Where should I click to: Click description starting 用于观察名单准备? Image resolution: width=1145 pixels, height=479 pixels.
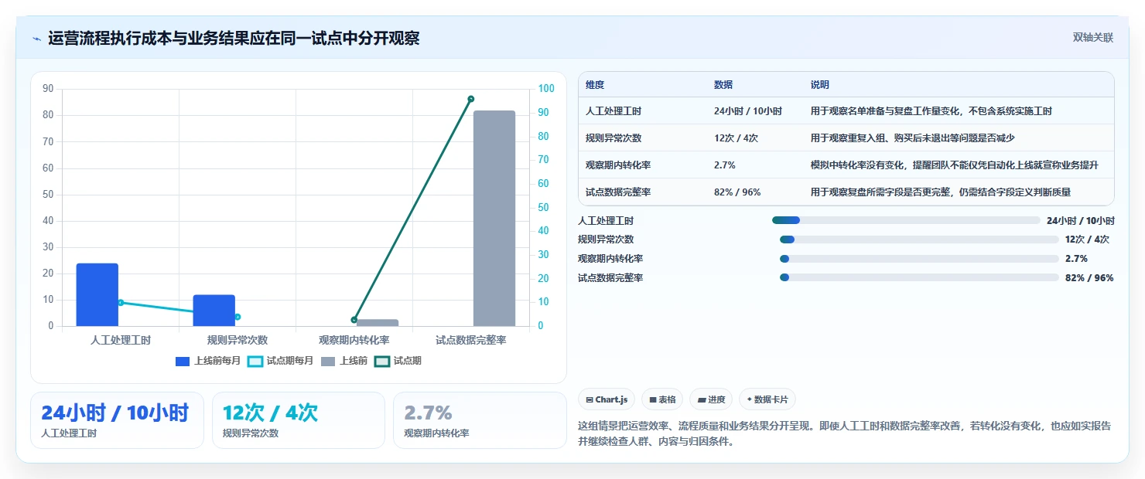tap(931, 111)
